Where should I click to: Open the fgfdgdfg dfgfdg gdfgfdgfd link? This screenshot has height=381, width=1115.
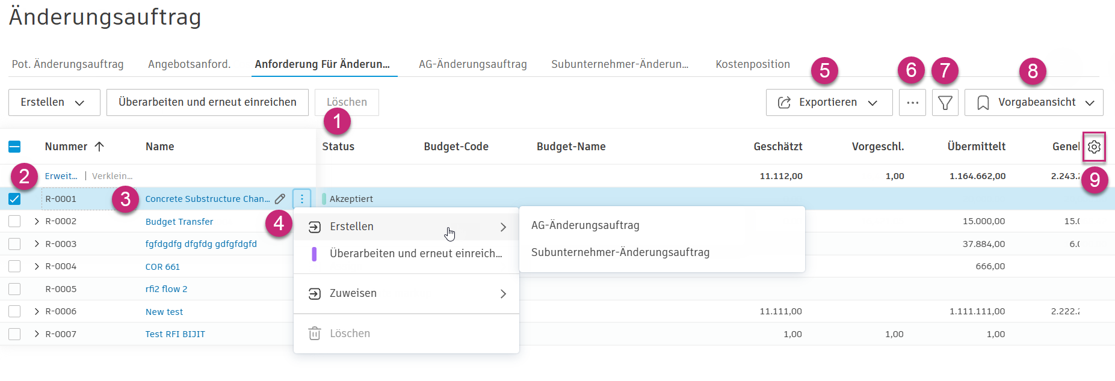[201, 244]
